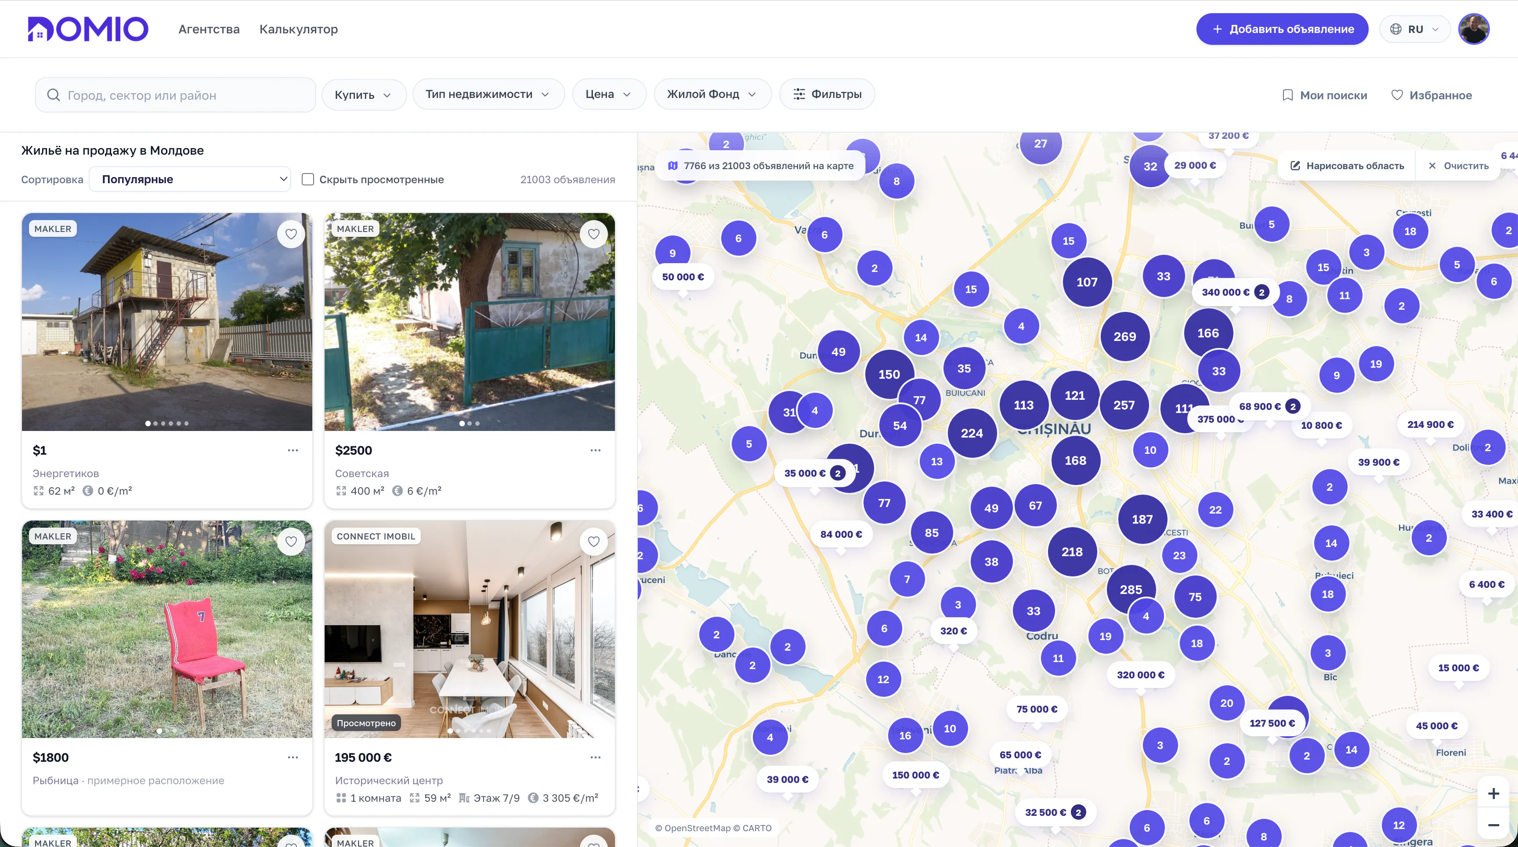This screenshot has width=1518, height=847.
Task: Click the map cluster marker 166
Action: pyautogui.click(x=1208, y=333)
